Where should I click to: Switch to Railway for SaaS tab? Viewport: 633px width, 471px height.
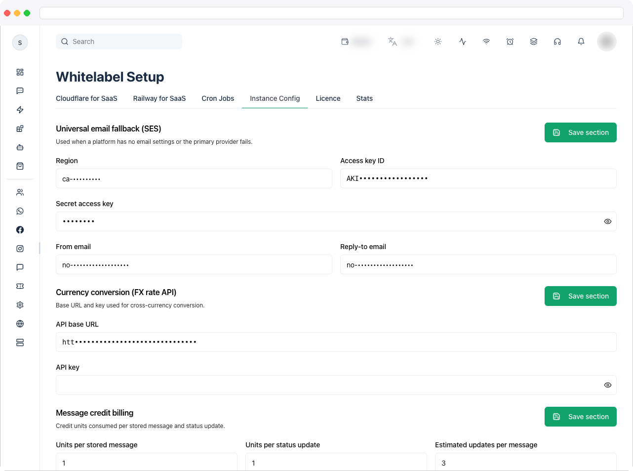point(159,98)
